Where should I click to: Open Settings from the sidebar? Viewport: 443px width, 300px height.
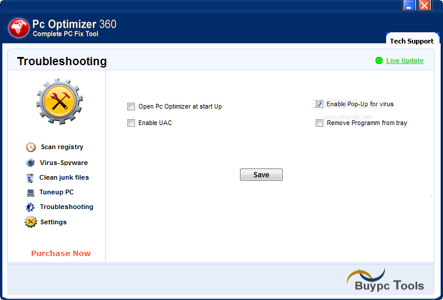click(53, 222)
